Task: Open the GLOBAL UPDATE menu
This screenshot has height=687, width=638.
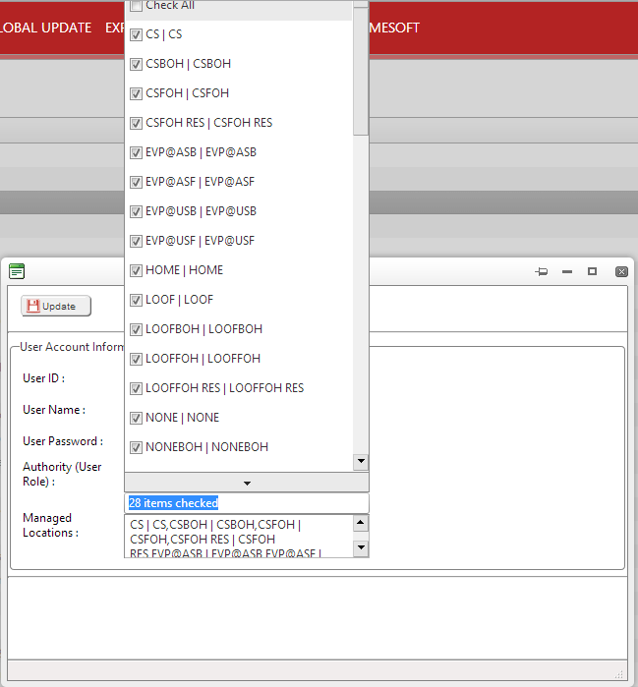Action: coord(45,28)
